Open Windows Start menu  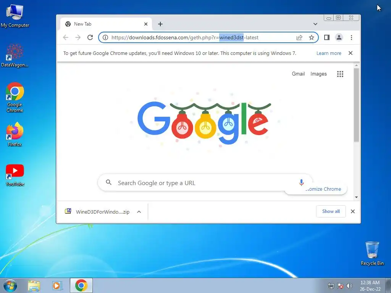coord(10,285)
